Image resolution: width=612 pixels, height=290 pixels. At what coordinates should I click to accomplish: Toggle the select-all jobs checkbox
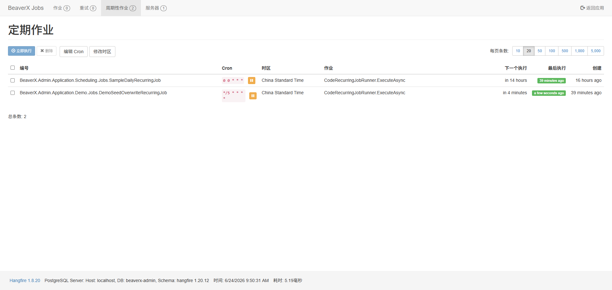(12, 68)
